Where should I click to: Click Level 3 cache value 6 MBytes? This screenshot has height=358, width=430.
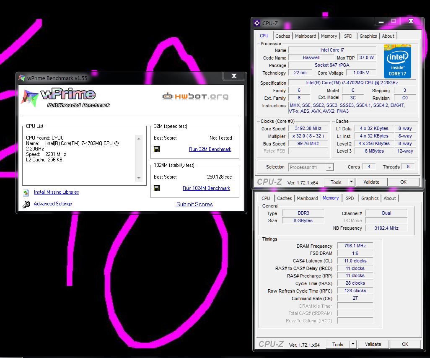374,151
